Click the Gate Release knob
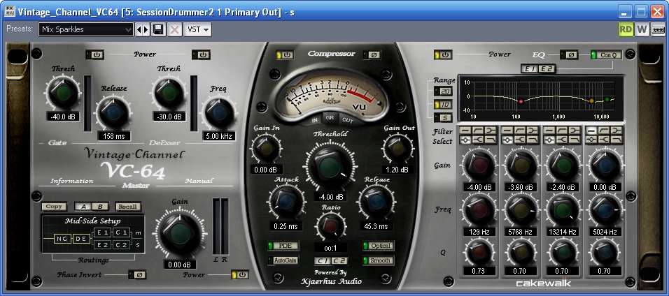This screenshot has width=669, height=296. [113, 112]
